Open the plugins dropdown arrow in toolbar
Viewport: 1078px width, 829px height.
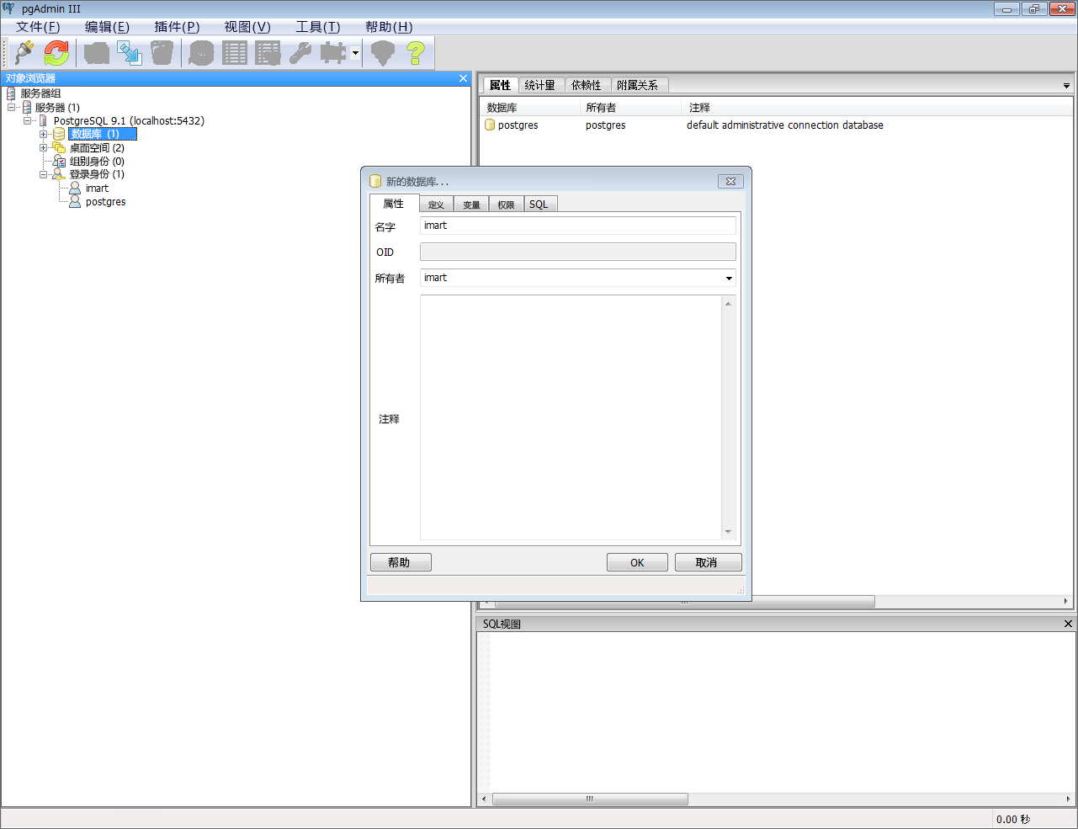pyautogui.click(x=355, y=53)
